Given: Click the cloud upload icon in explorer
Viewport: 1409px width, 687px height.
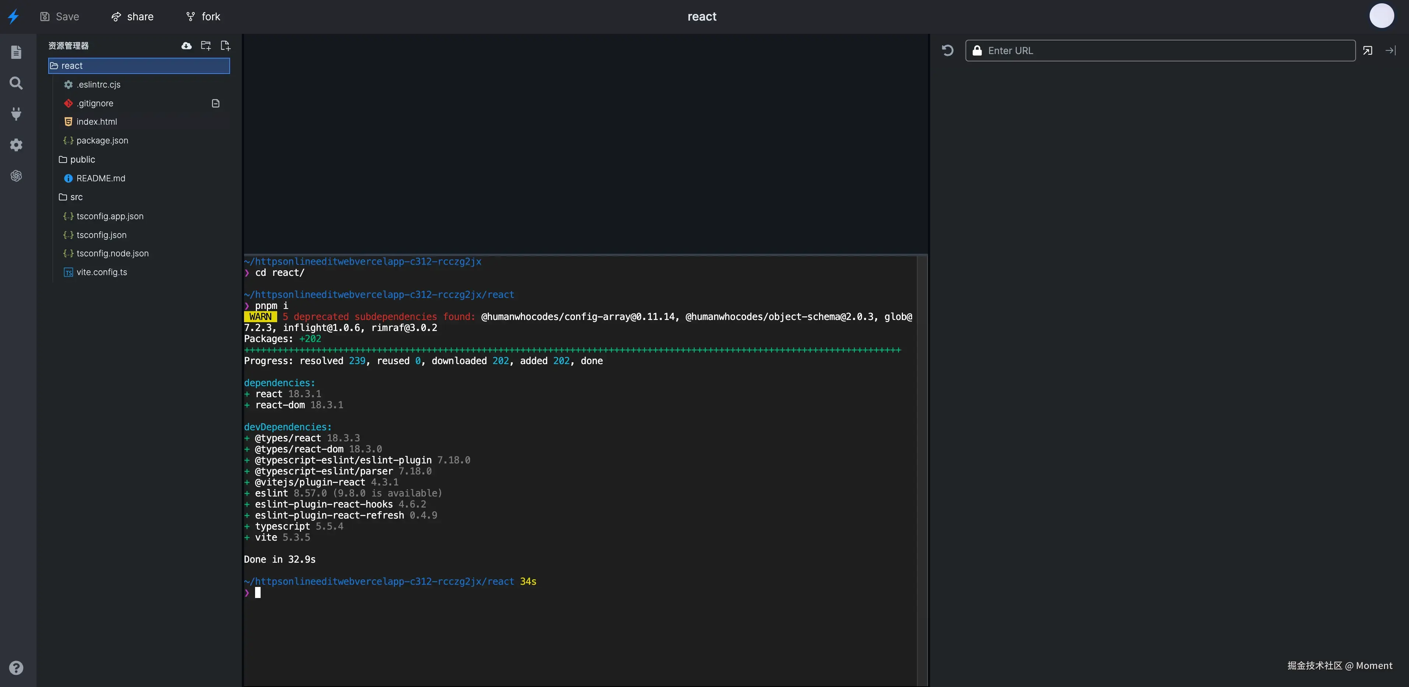Looking at the screenshot, I should point(187,46).
